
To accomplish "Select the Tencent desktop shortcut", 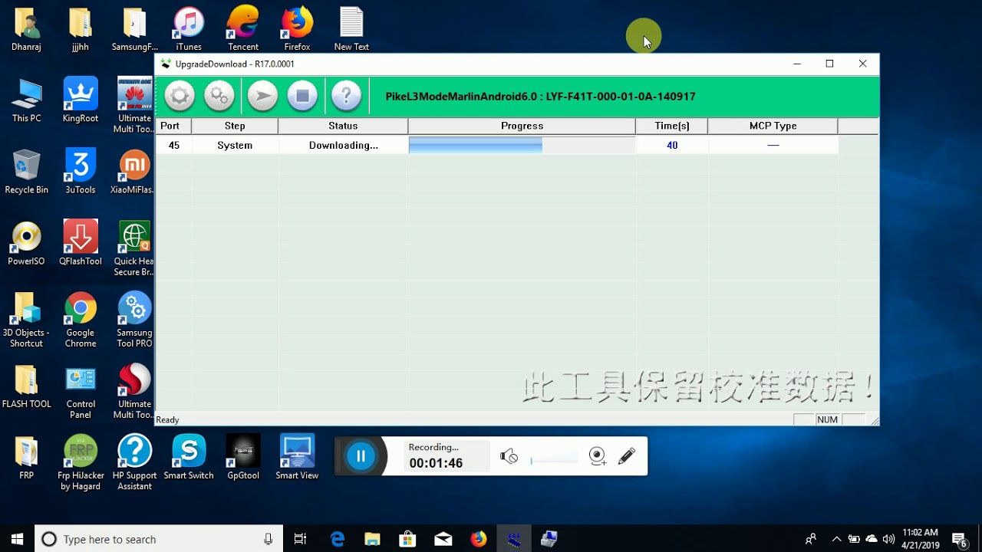I will [x=243, y=30].
